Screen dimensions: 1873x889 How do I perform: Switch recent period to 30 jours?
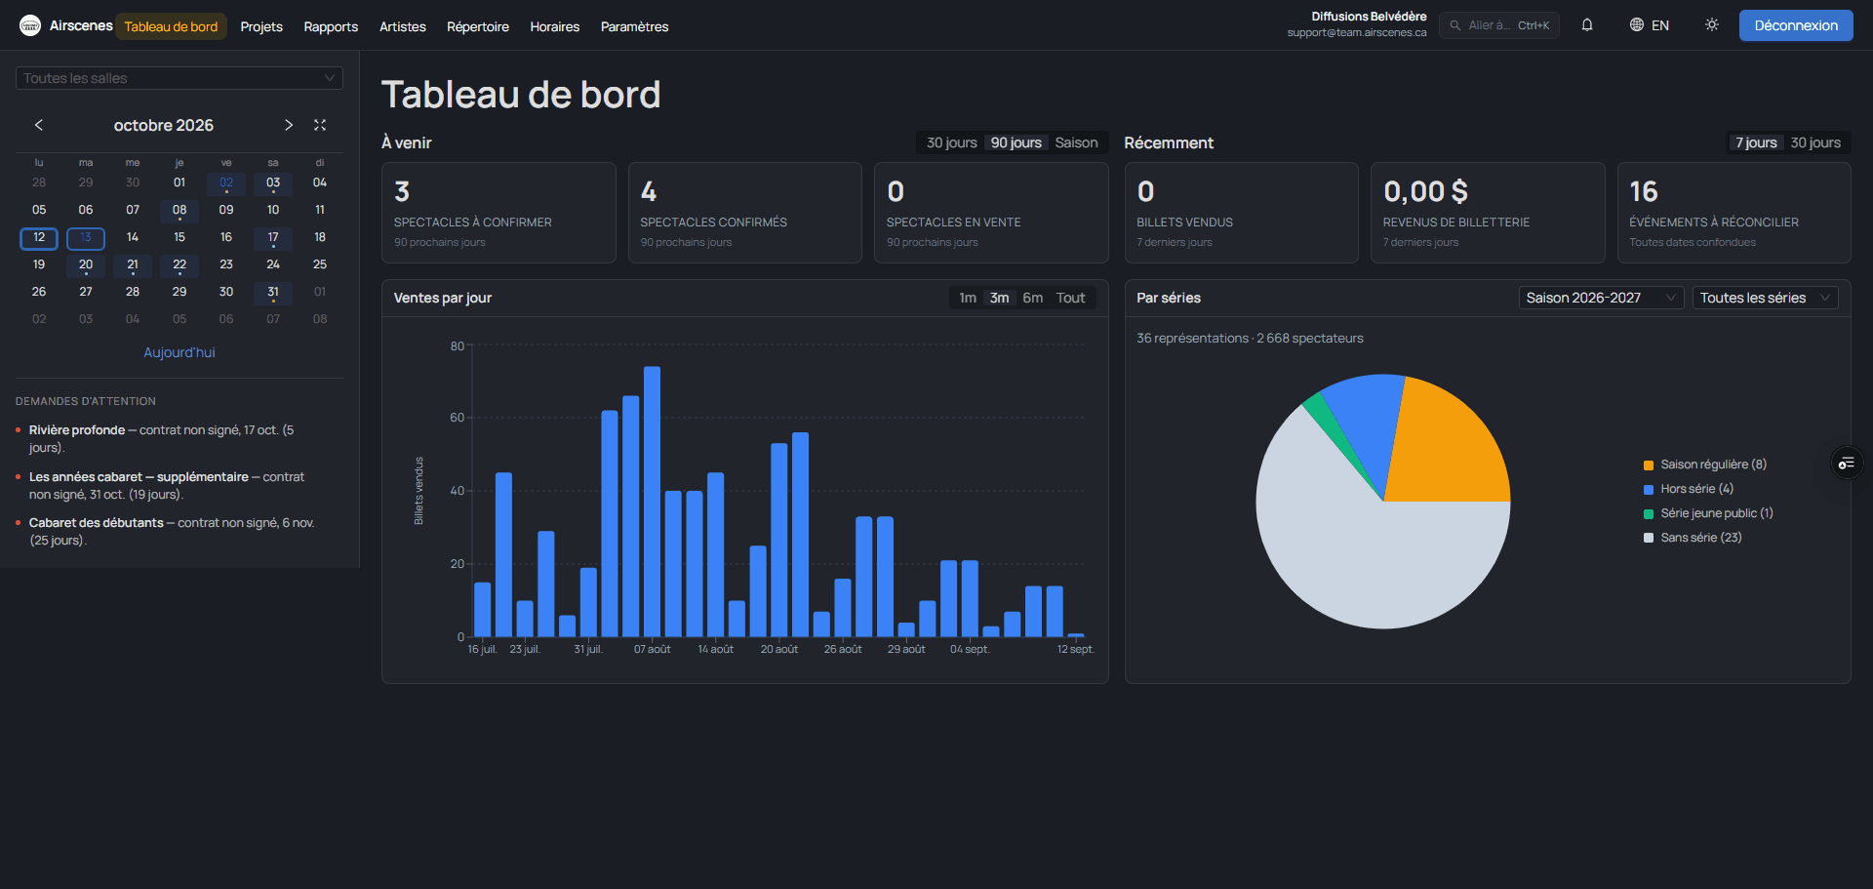click(1815, 142)
